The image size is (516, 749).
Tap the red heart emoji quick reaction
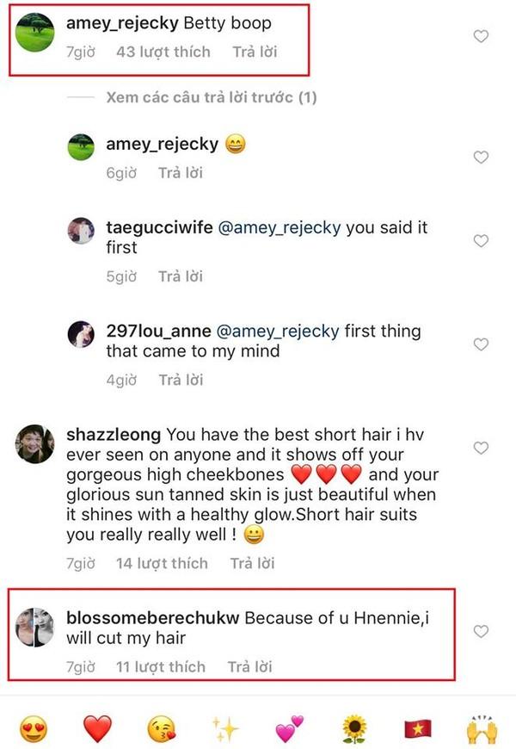(x=97, y=729)
